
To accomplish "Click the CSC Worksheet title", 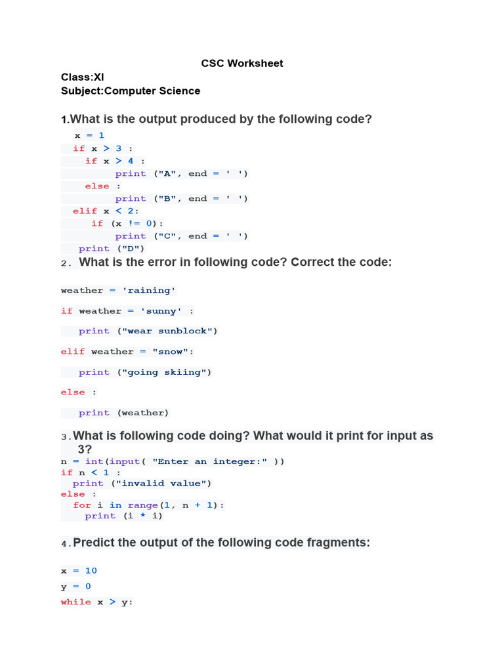I will point(242,63).
